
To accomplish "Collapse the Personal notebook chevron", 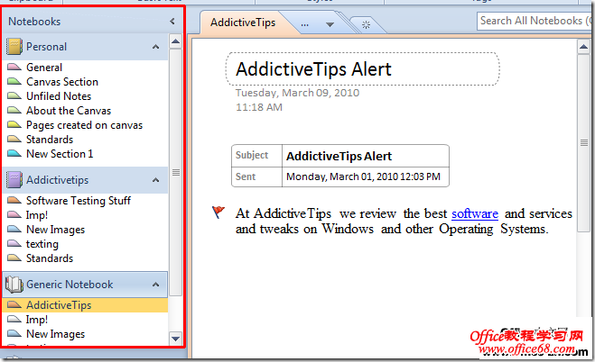I will pos(155,47).
